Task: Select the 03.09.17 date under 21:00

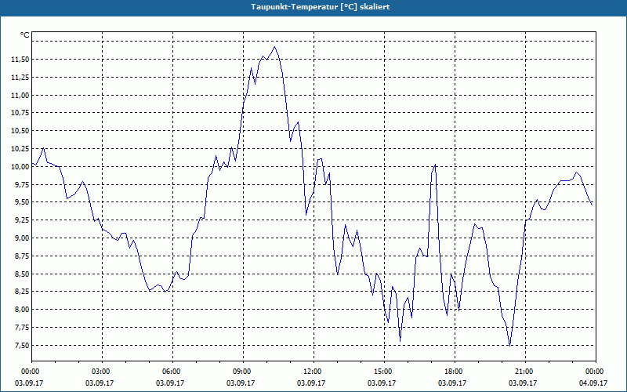Action: 523,383
